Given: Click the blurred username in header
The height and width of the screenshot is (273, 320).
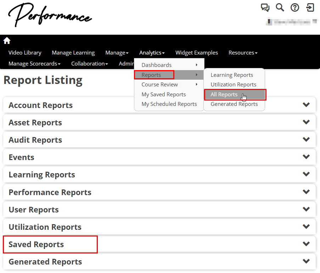Looking at the screenshot, I should 292,22.
